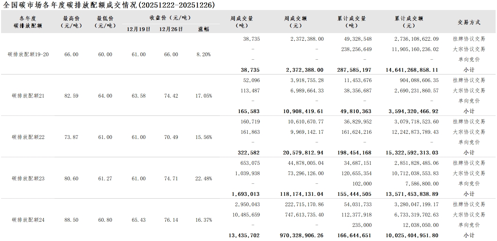Click the 涨幅 column header
Image resolution: width=497 pixels, height=241 pixels.
(204, 29)
